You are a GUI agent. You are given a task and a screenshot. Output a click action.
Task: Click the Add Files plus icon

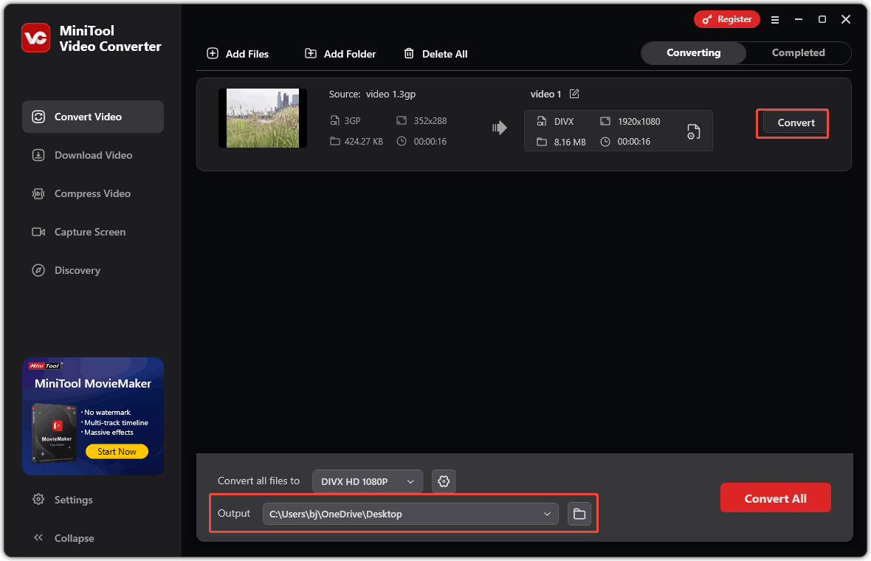(x=213, y=53)
